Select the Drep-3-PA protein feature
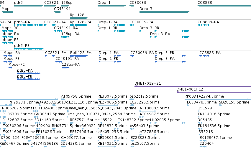The width and height of the screenshot is (251, 148). 170,62
